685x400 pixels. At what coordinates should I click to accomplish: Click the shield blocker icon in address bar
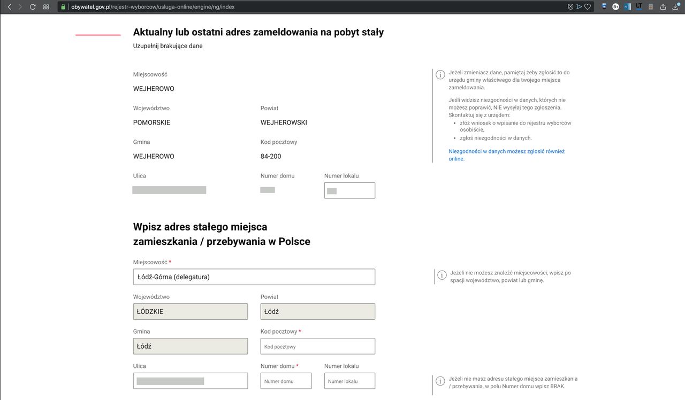570,7
